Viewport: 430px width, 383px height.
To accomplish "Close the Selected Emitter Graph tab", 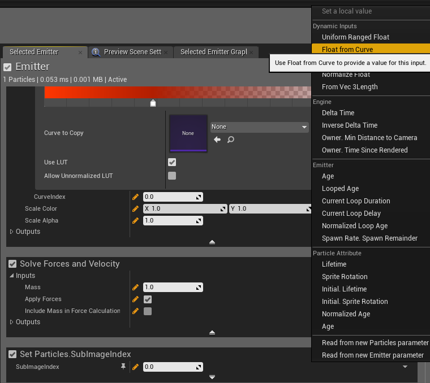I will pyautogui.click(x=251, y=53).
